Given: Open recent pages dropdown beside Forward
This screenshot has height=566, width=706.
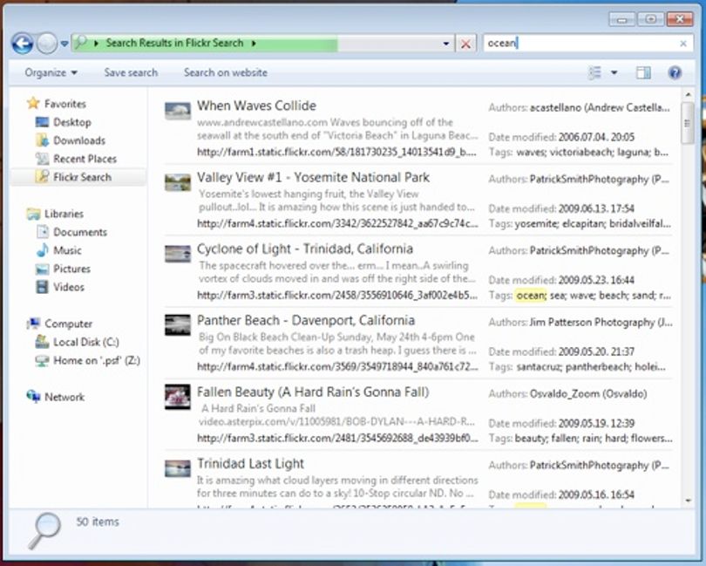Looking at the screenshot, I should click(x=64, y=44).
